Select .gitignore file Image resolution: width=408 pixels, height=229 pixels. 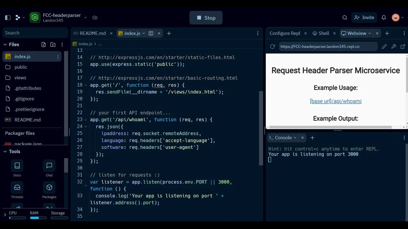[32, 99]
